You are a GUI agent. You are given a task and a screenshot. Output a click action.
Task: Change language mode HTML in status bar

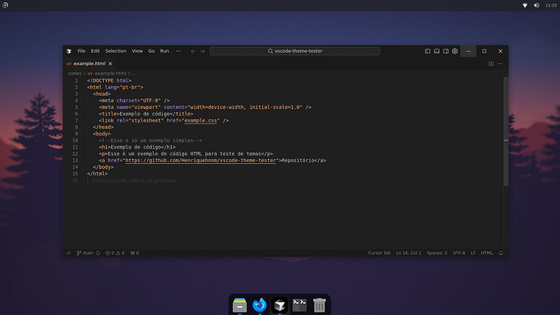tap(486, 252)
